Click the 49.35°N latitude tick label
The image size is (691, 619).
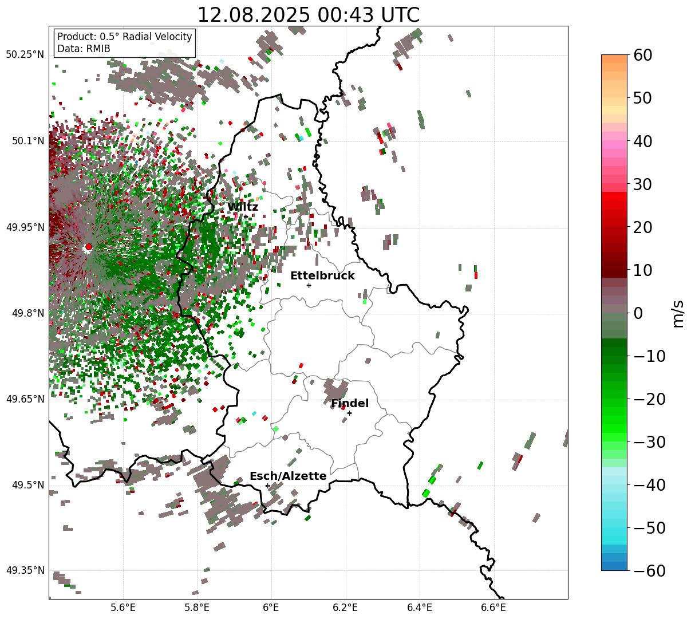click(25, 570)
